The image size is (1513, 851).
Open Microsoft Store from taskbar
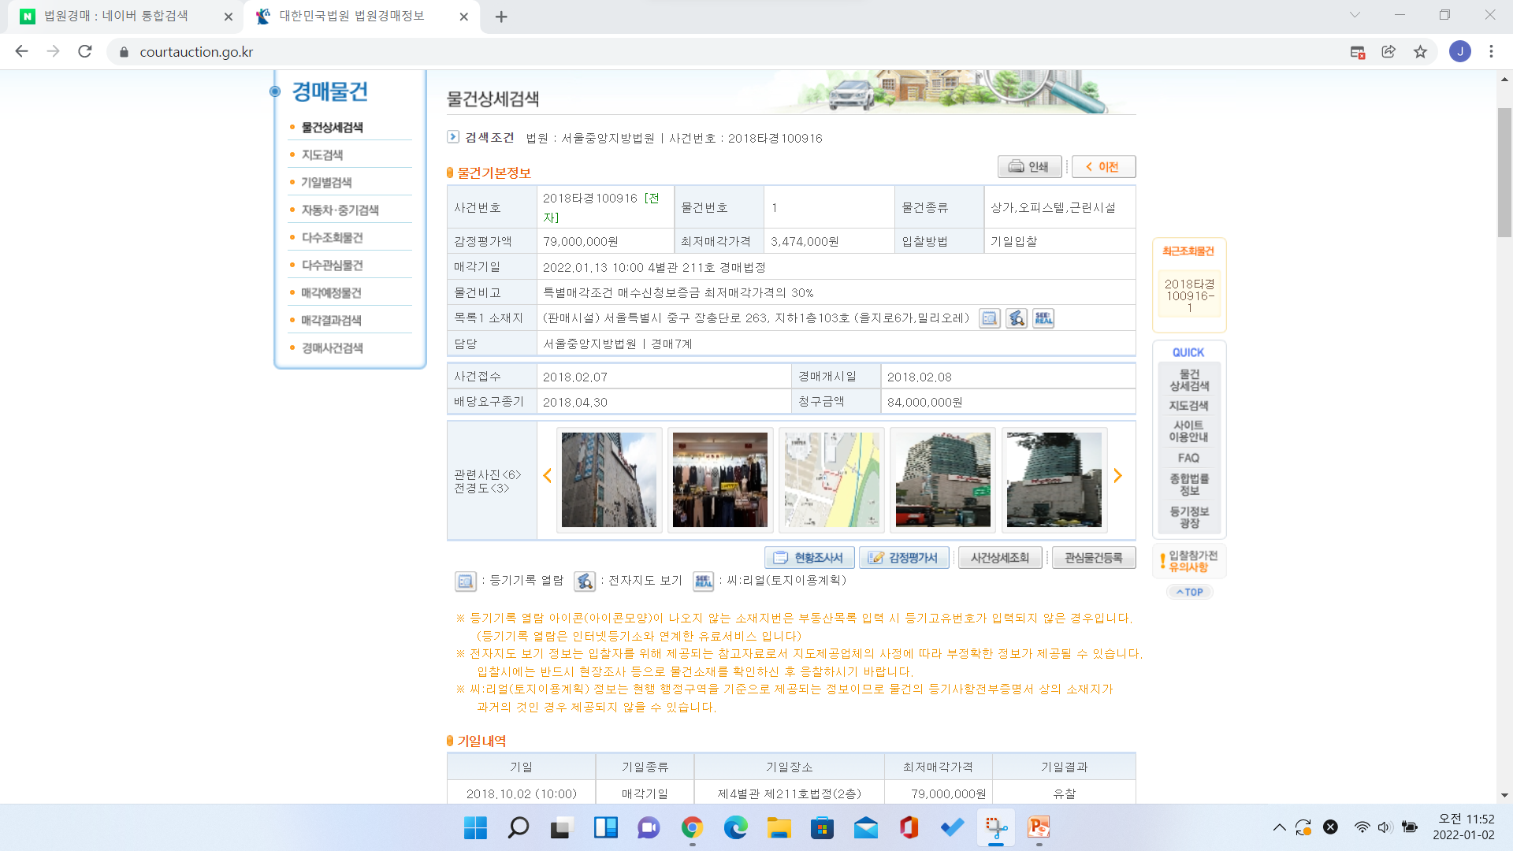point(822,827)
